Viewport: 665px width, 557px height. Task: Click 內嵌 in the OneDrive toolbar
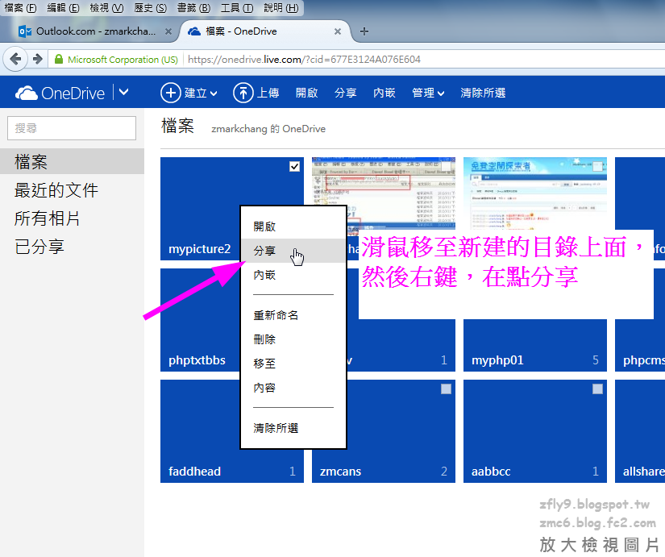coord(384,93)
